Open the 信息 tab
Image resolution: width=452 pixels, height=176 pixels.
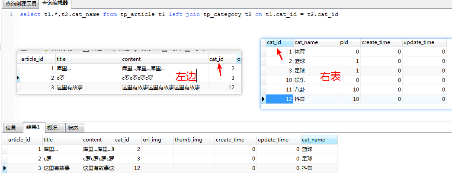click(x=11, y=128)
